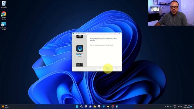
Task: Click Cancel in the setup wizard
Action: 116,69
